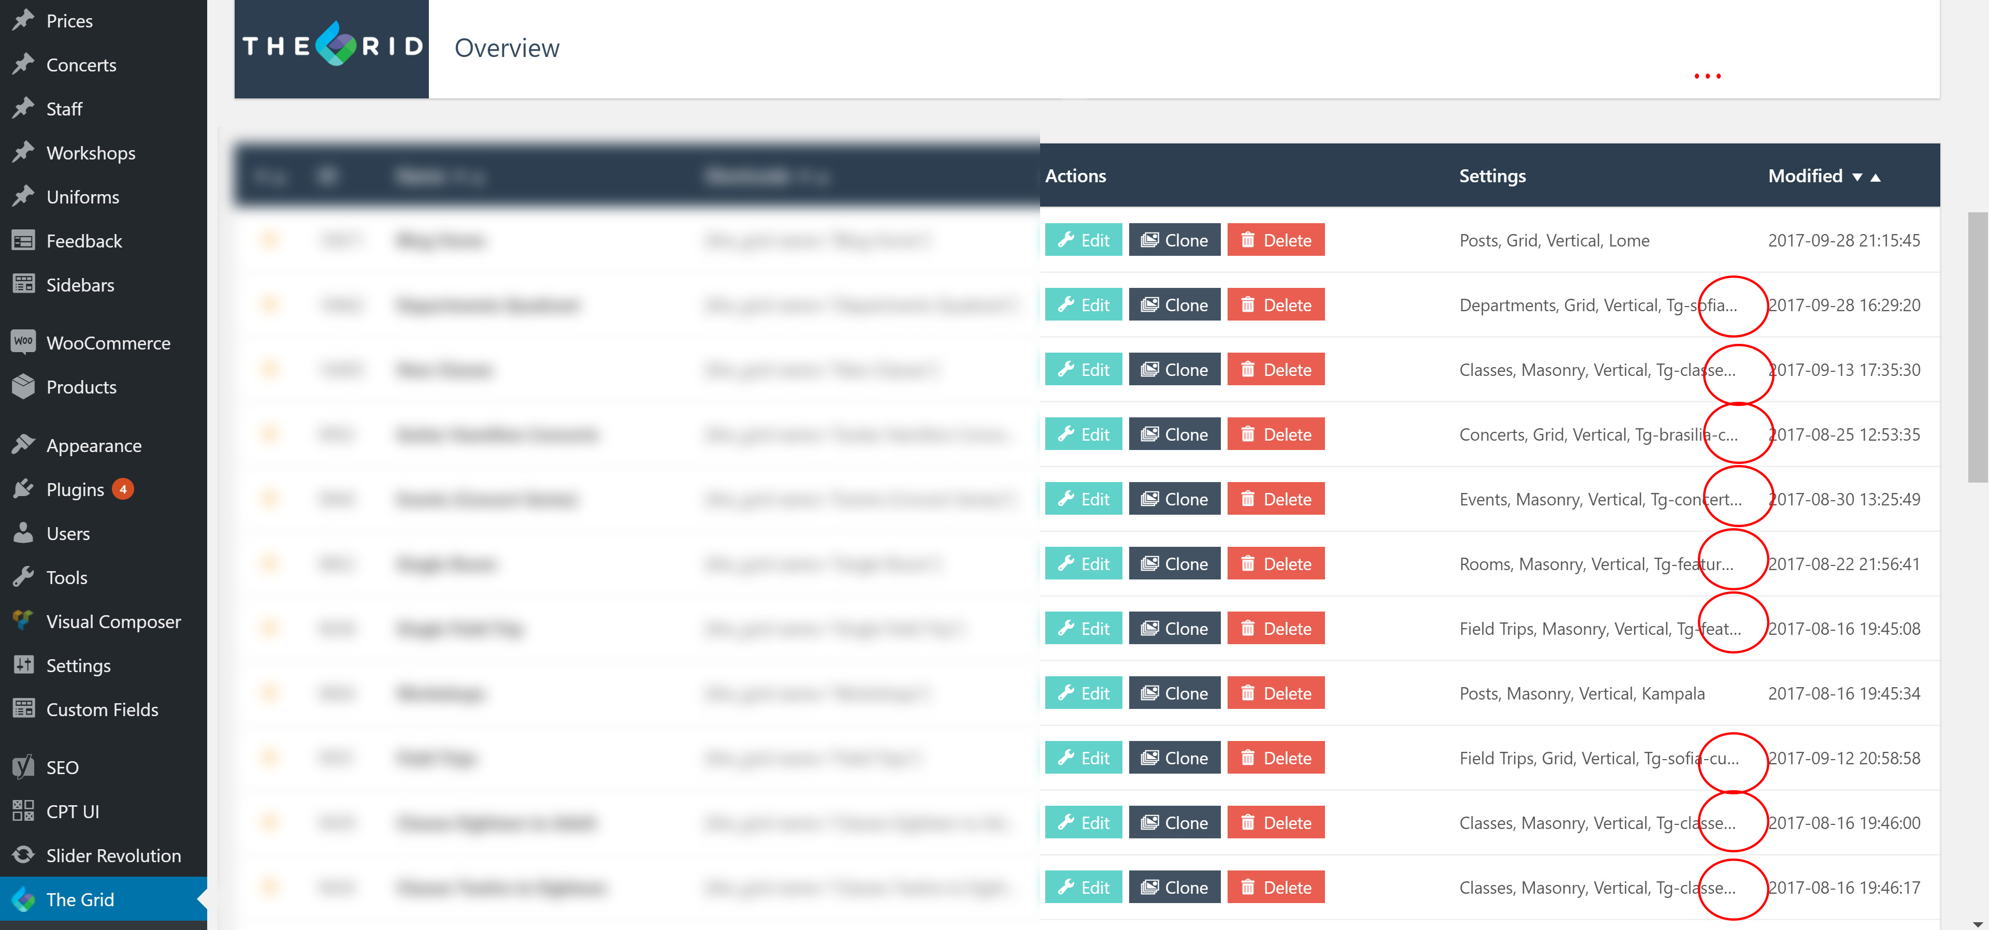The image size is (1989, 930).
Task: Click the Sidebars icon in menu
Action: point(23,284)
